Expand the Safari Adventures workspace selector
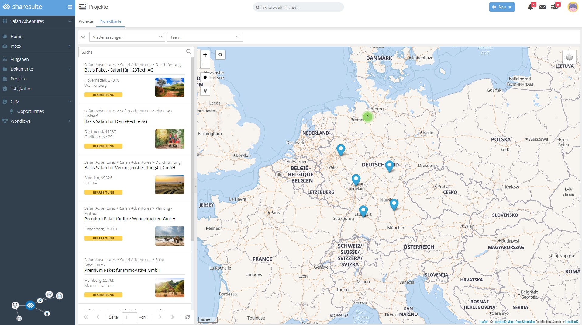 click(x=38, y=21)
